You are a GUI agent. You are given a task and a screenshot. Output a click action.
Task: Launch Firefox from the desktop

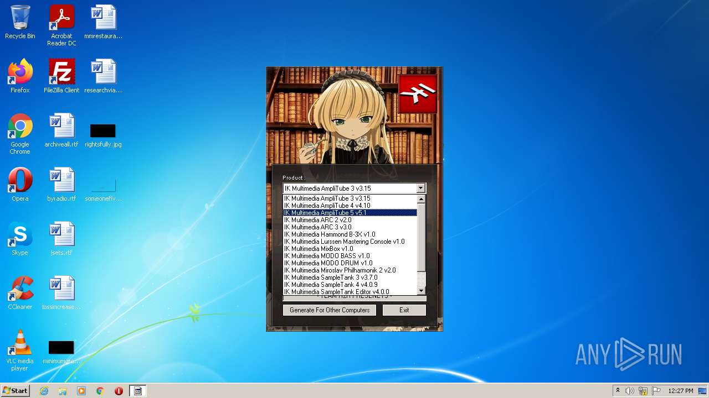click(x=20, y=76)
